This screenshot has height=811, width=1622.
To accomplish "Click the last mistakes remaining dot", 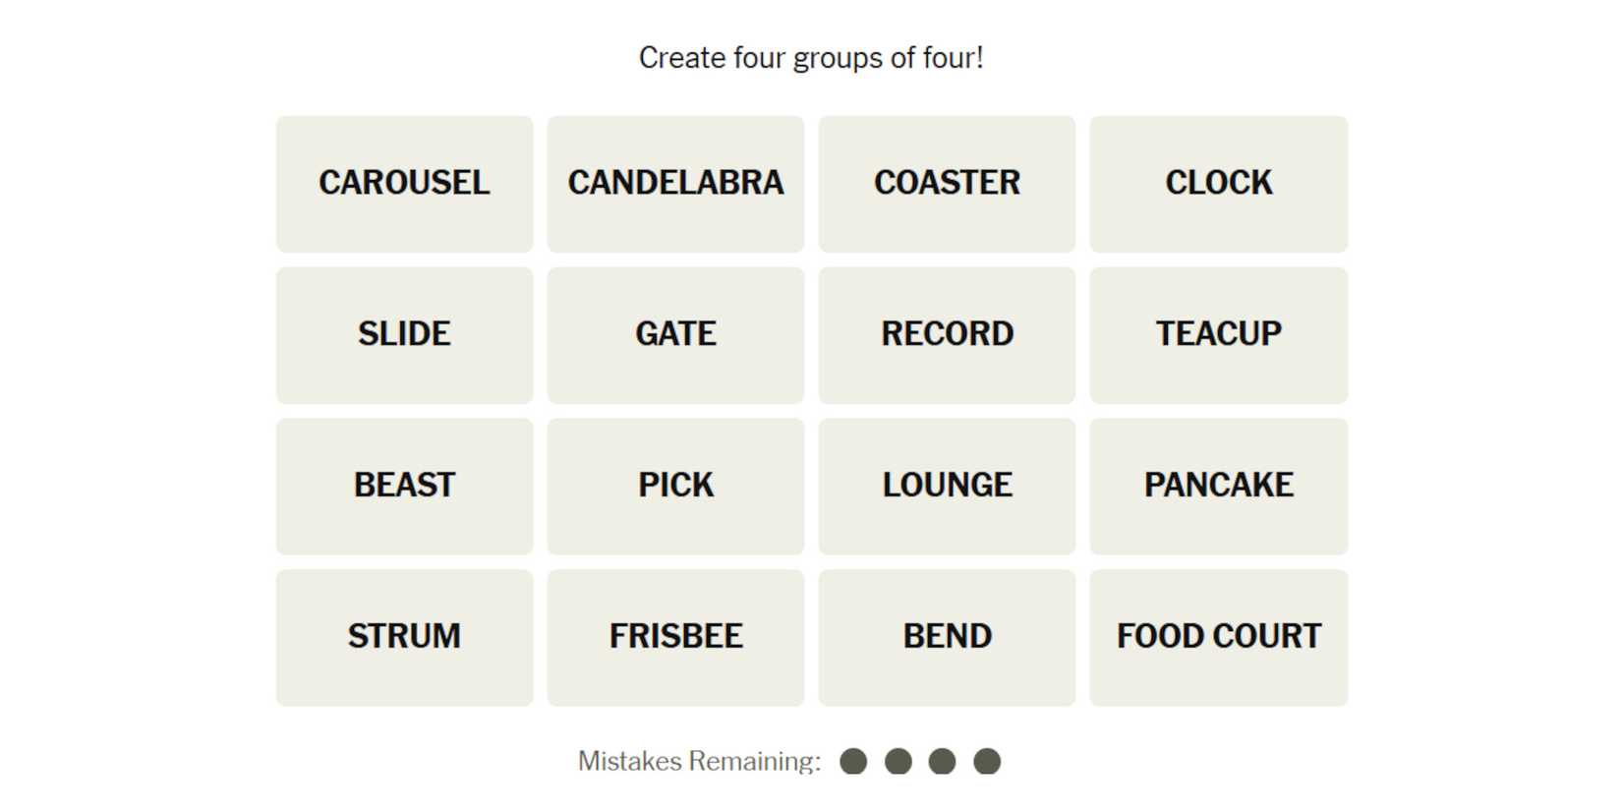I will click(987, 762).
